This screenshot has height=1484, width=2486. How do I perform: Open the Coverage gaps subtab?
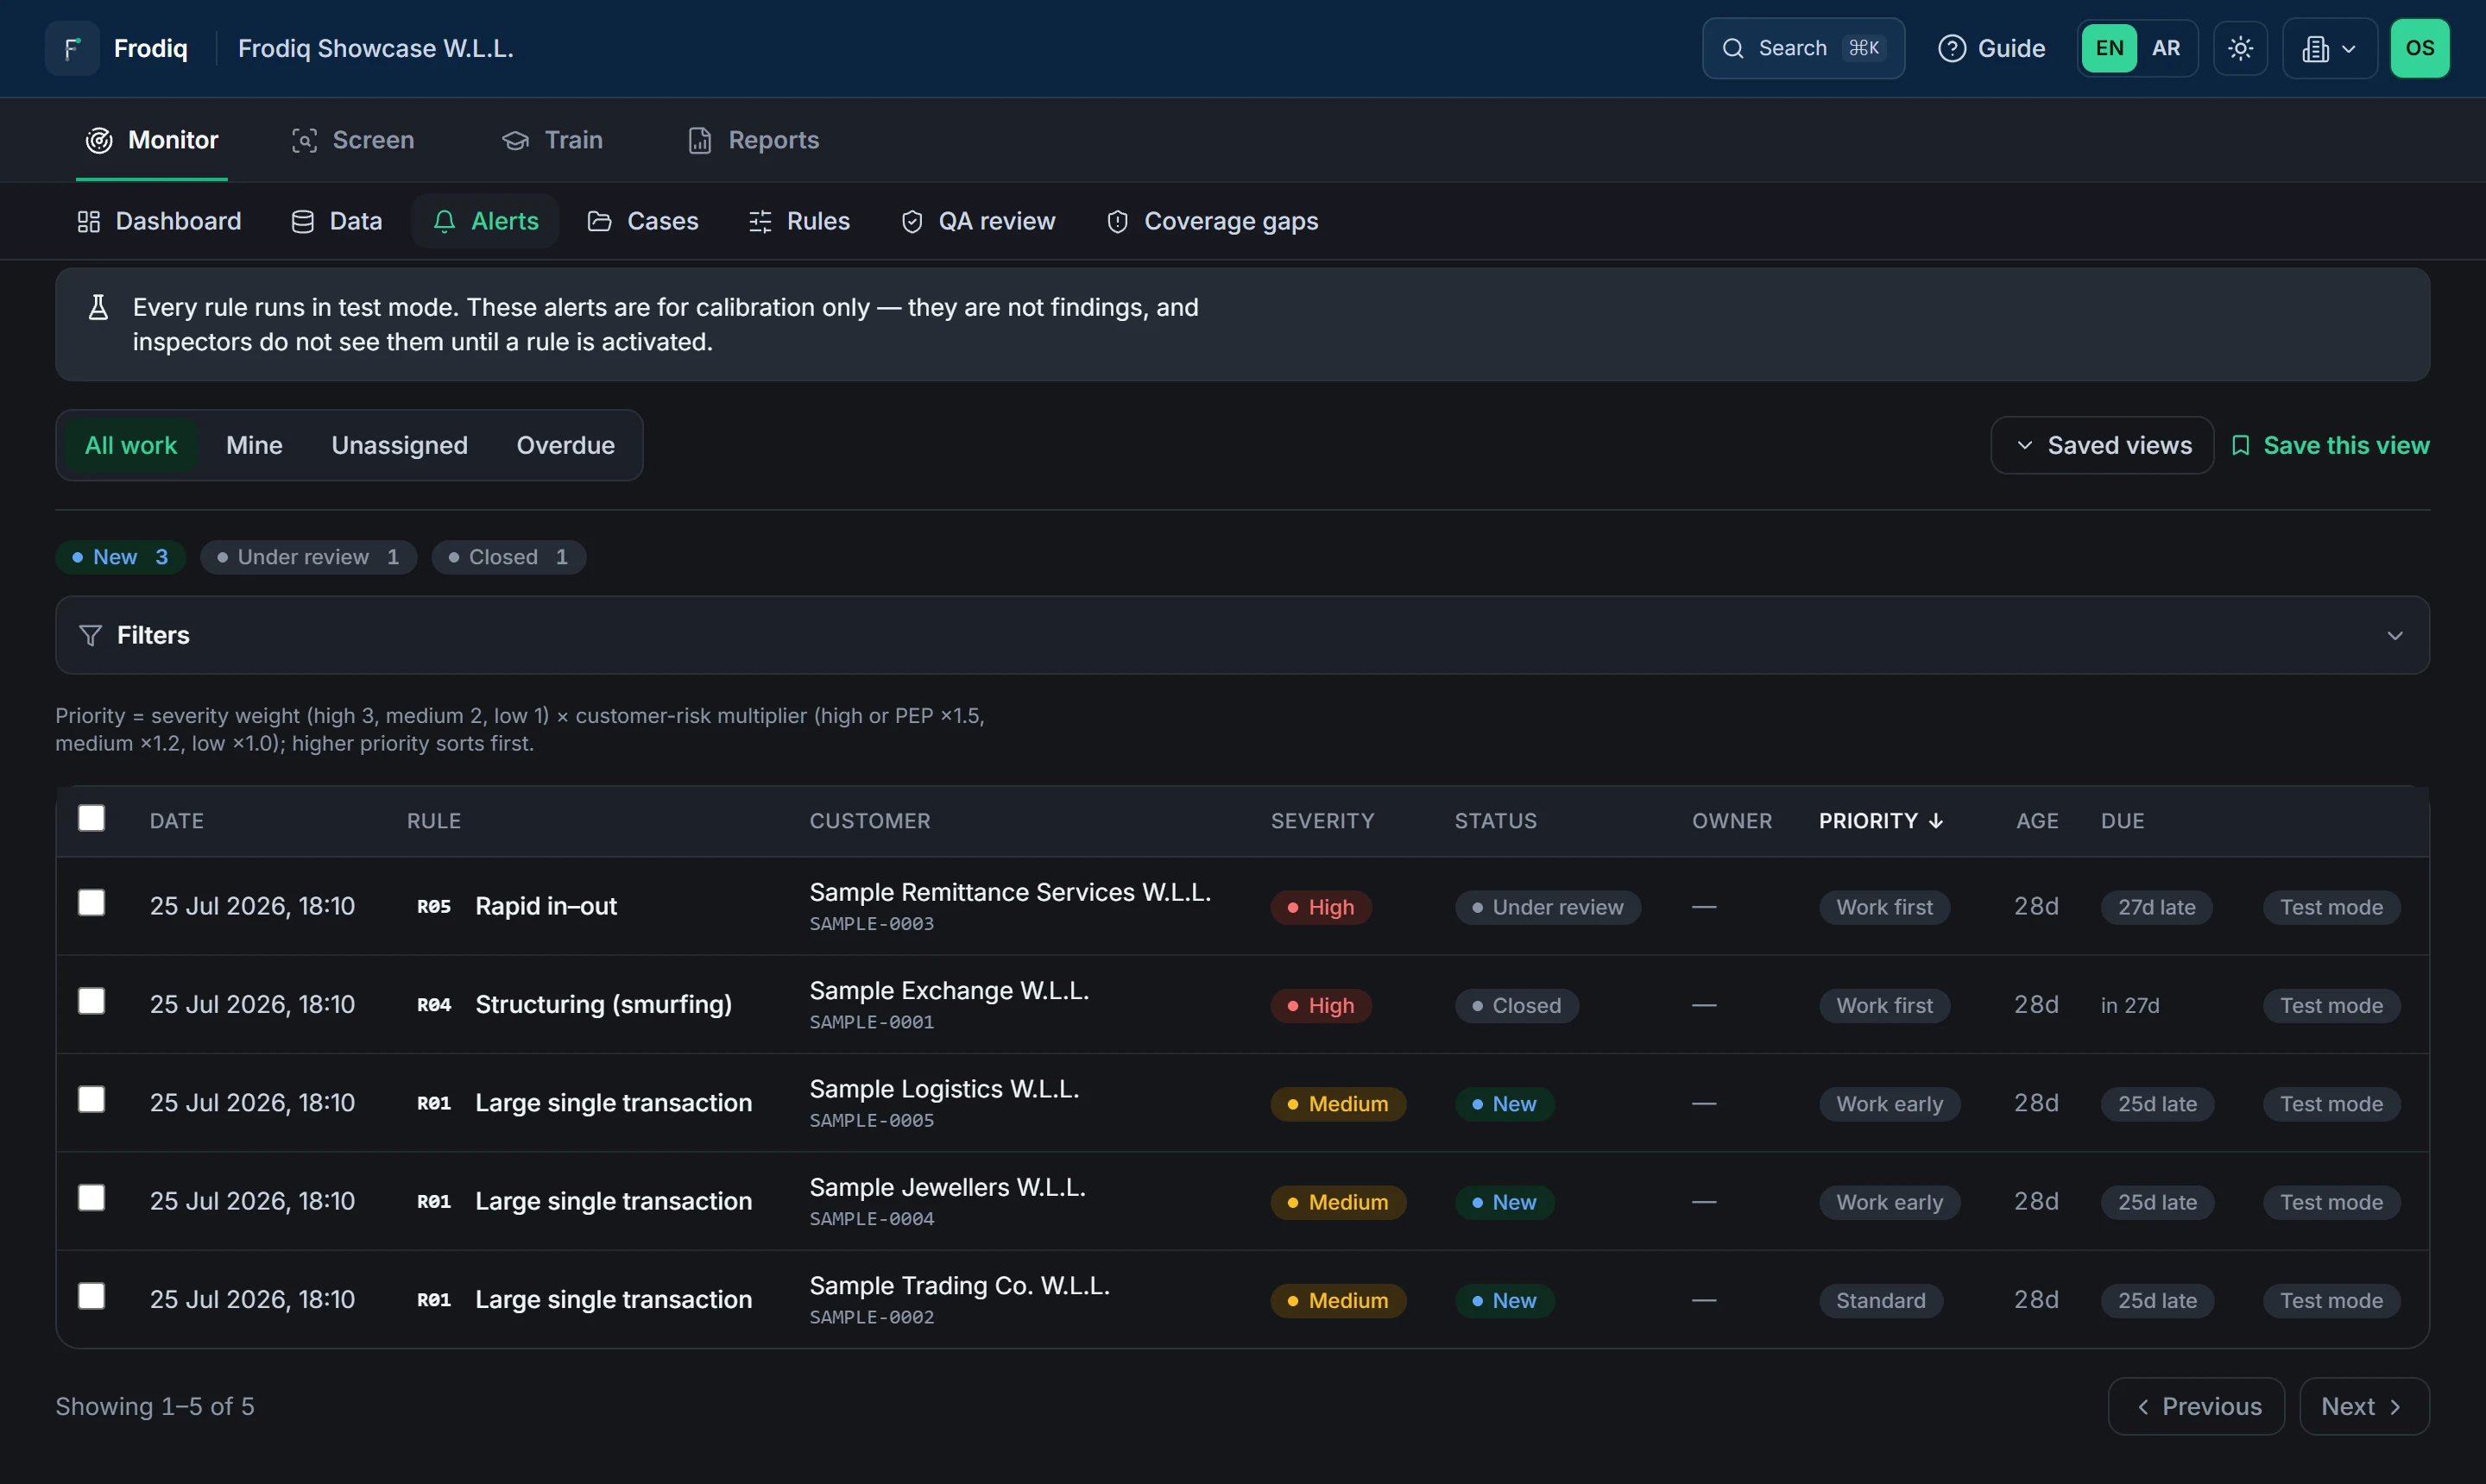(1211, 221)
